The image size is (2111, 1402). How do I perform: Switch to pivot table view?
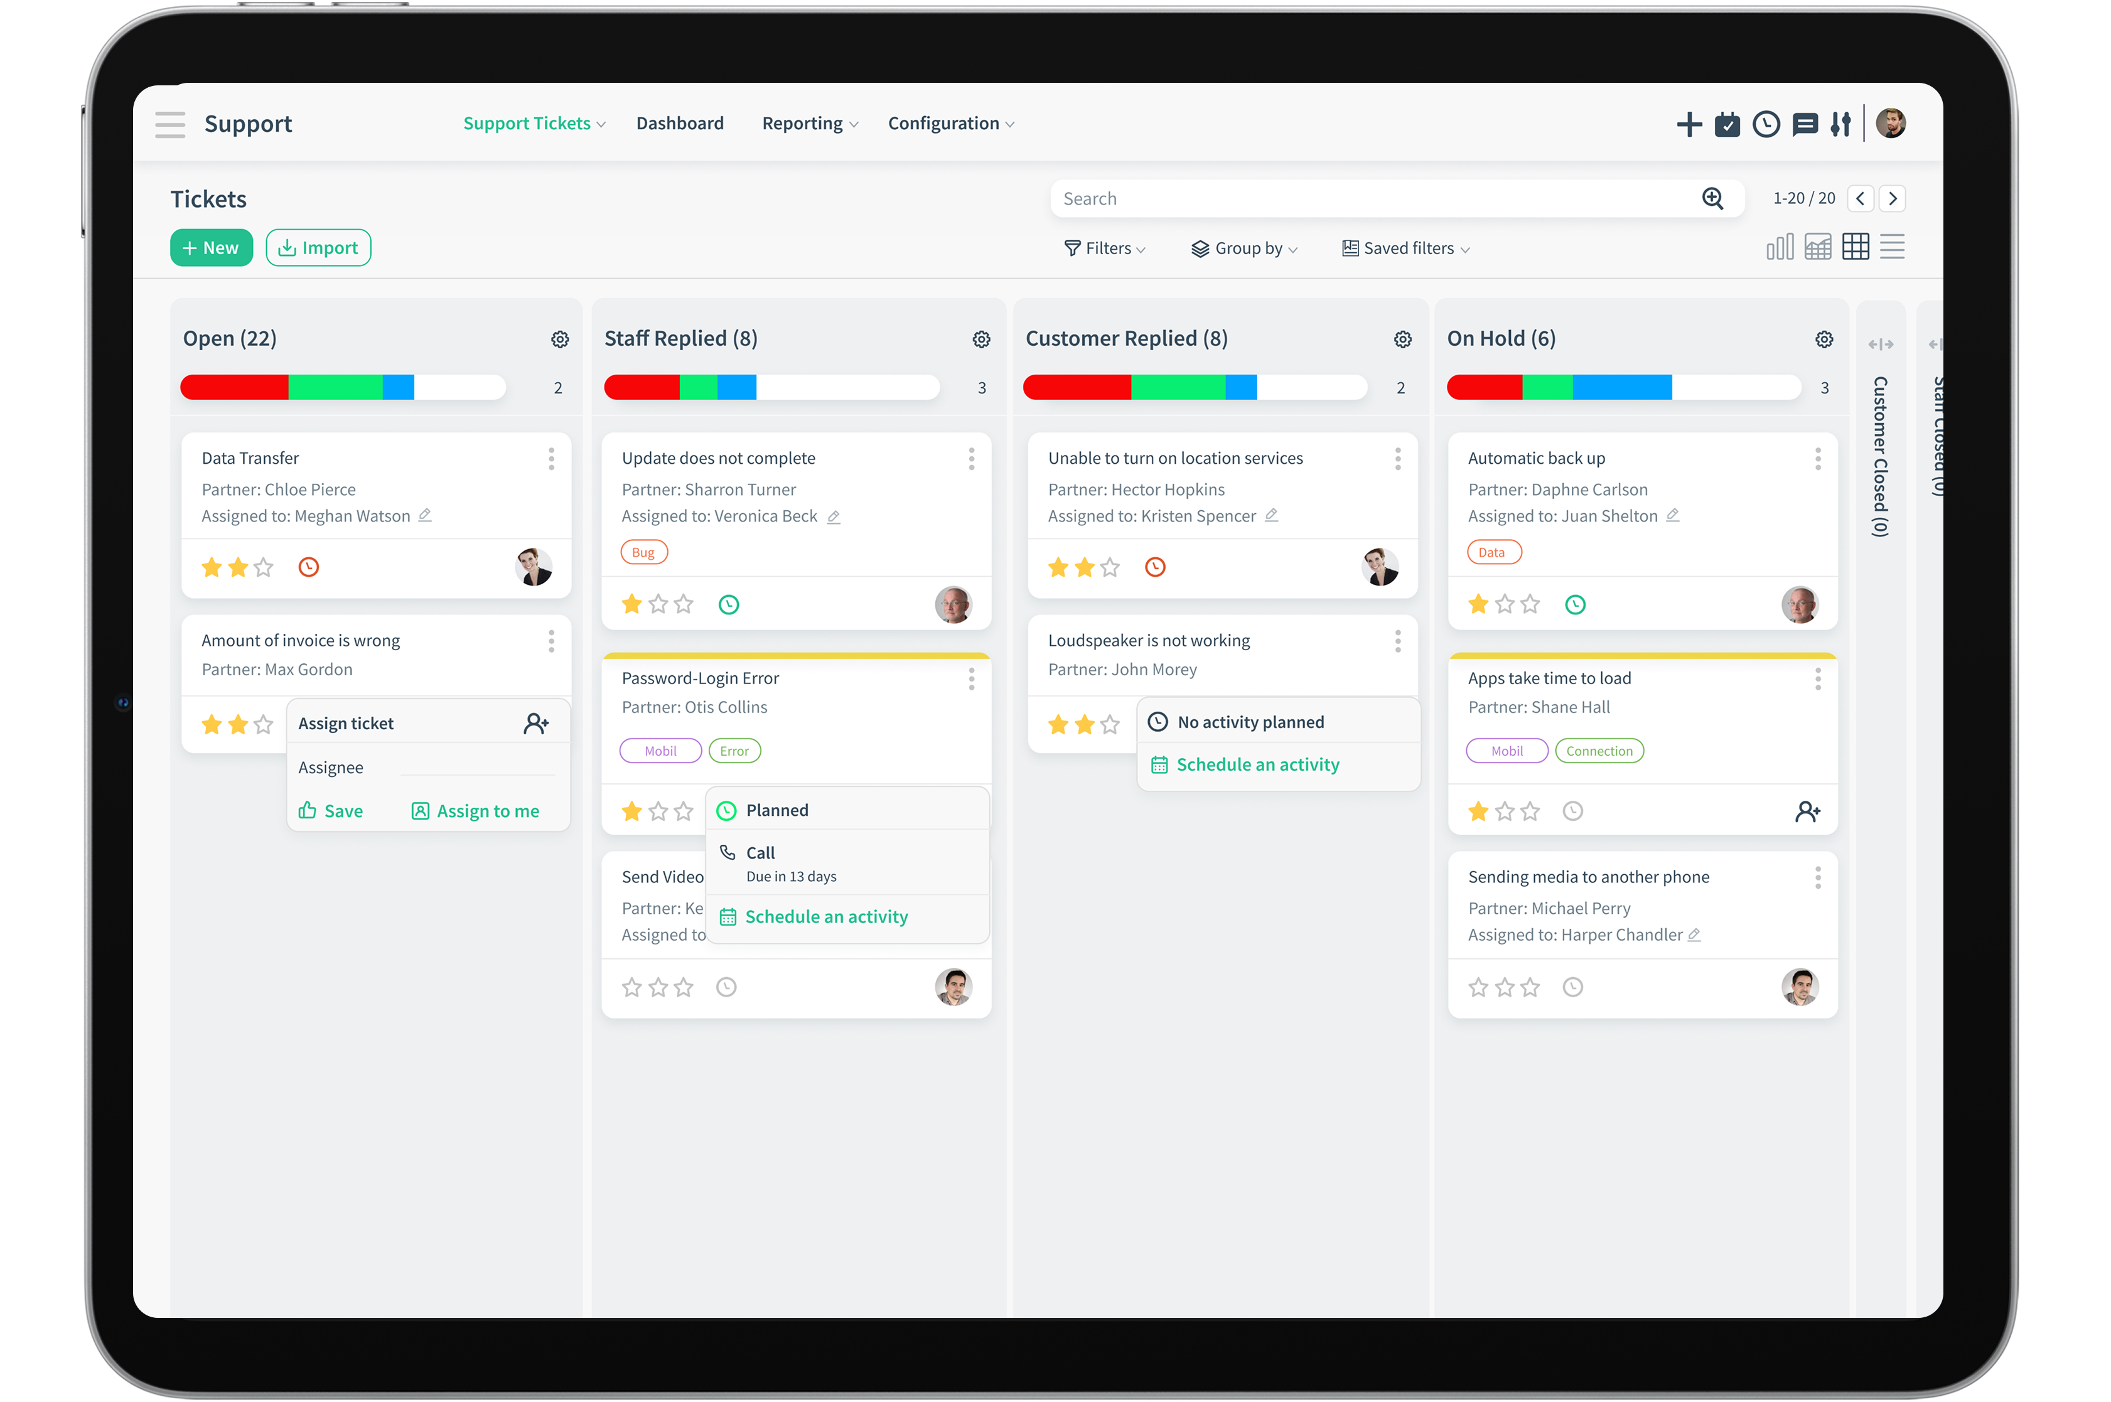1818,247
